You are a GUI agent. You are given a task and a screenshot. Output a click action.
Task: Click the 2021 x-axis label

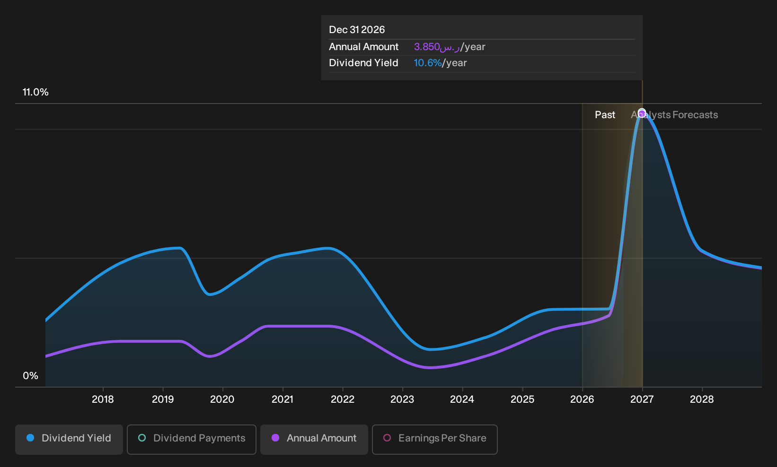(x=283, y=399)
